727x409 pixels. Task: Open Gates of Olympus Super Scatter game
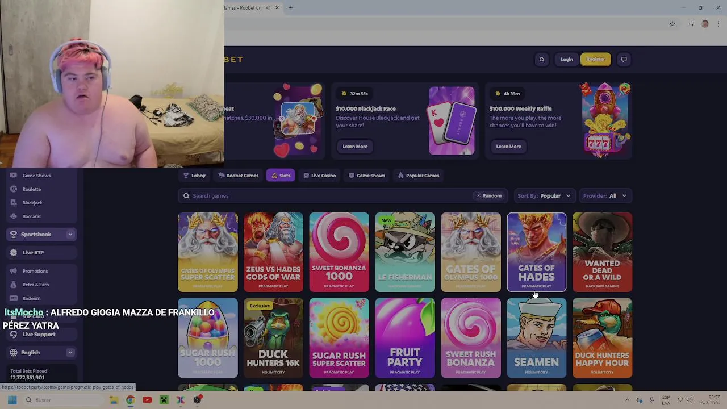(x=208, y=252)
